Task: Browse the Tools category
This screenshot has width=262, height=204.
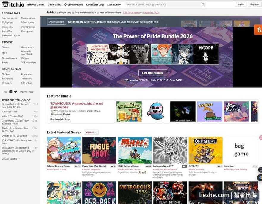Action: [4, 53]
